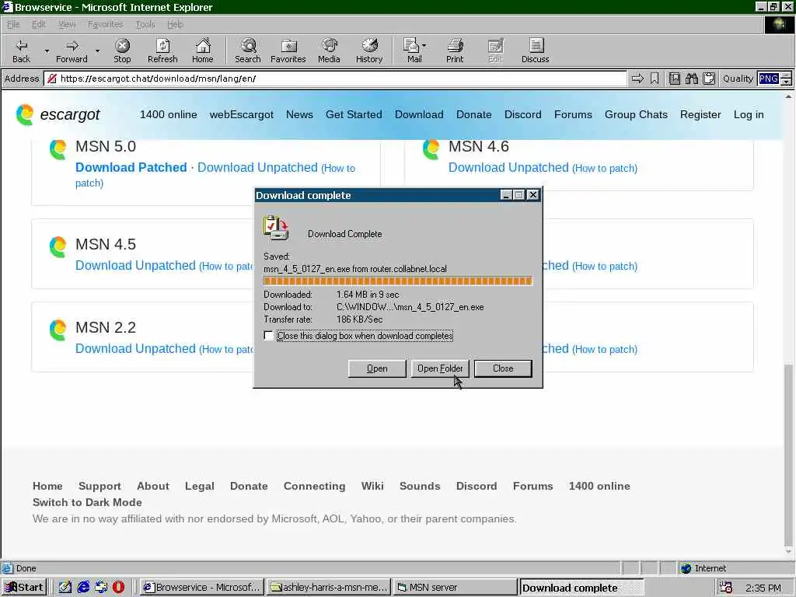Open the File menu
796x597 pixels.
point(13,24)
